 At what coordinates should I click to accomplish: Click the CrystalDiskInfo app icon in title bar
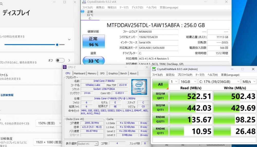click(84, 2)
